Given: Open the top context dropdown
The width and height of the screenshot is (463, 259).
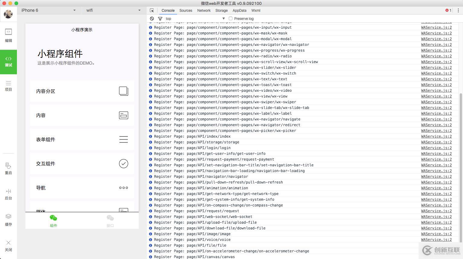Looking at the screenshot, I should point(195,18).
